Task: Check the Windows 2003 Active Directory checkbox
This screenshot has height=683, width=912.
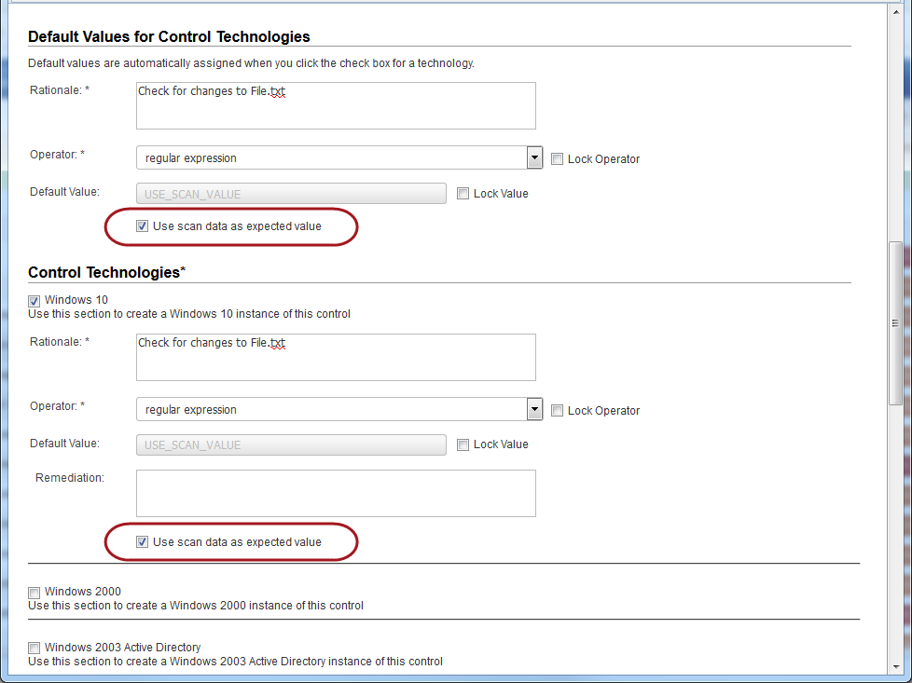Action: 34,647
